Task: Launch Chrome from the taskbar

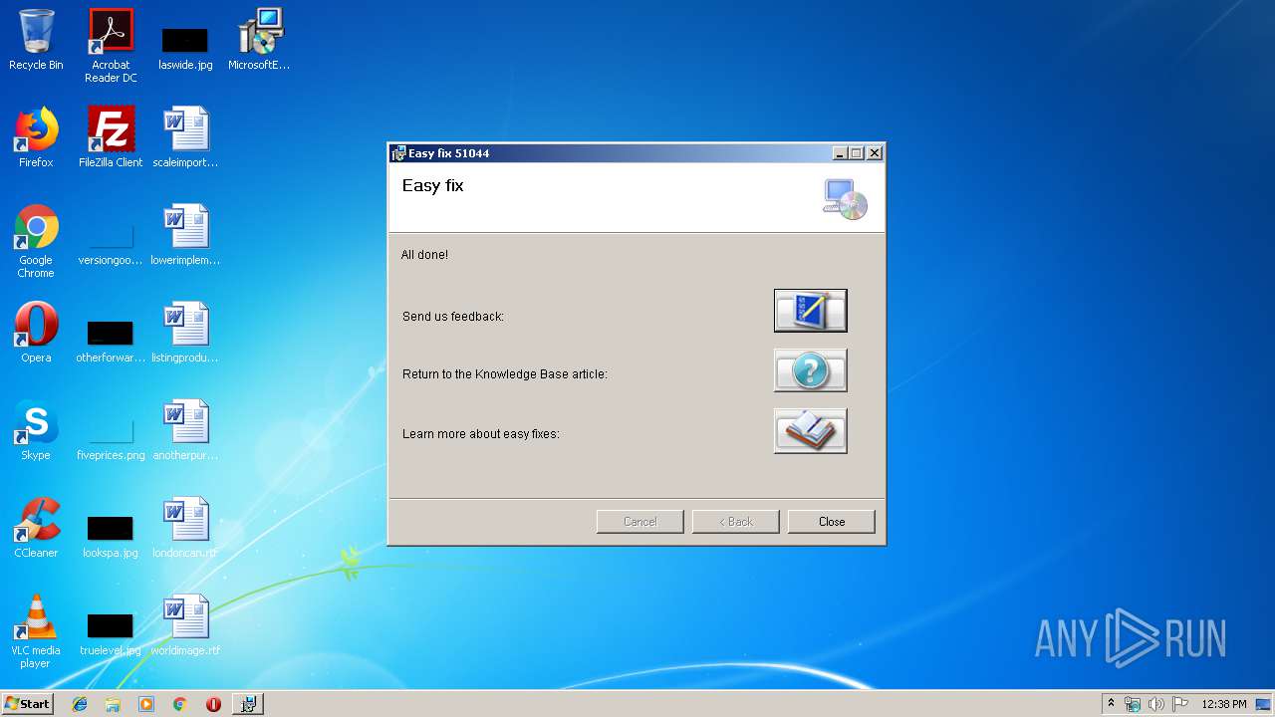Action: [179, 704]
